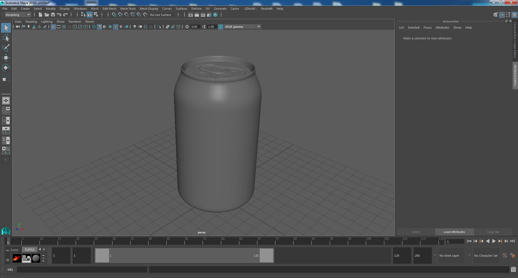Activate the Rotate tool

pyautogui.click(x=6, y=68)
